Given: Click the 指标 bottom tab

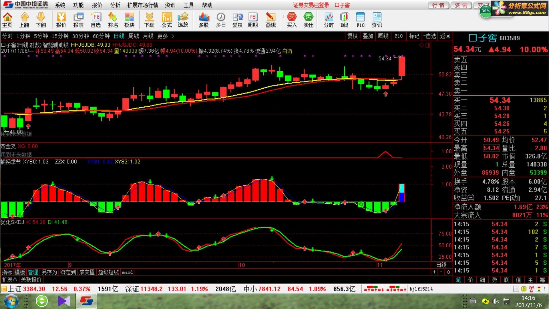Looking at the screenshot, I should 7,272.
